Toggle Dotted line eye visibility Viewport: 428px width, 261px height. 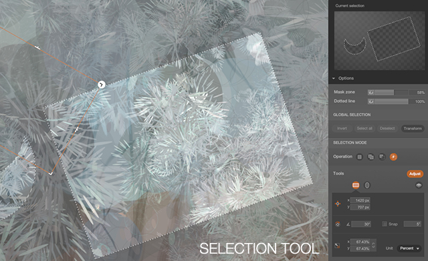[x=370, y=101]
